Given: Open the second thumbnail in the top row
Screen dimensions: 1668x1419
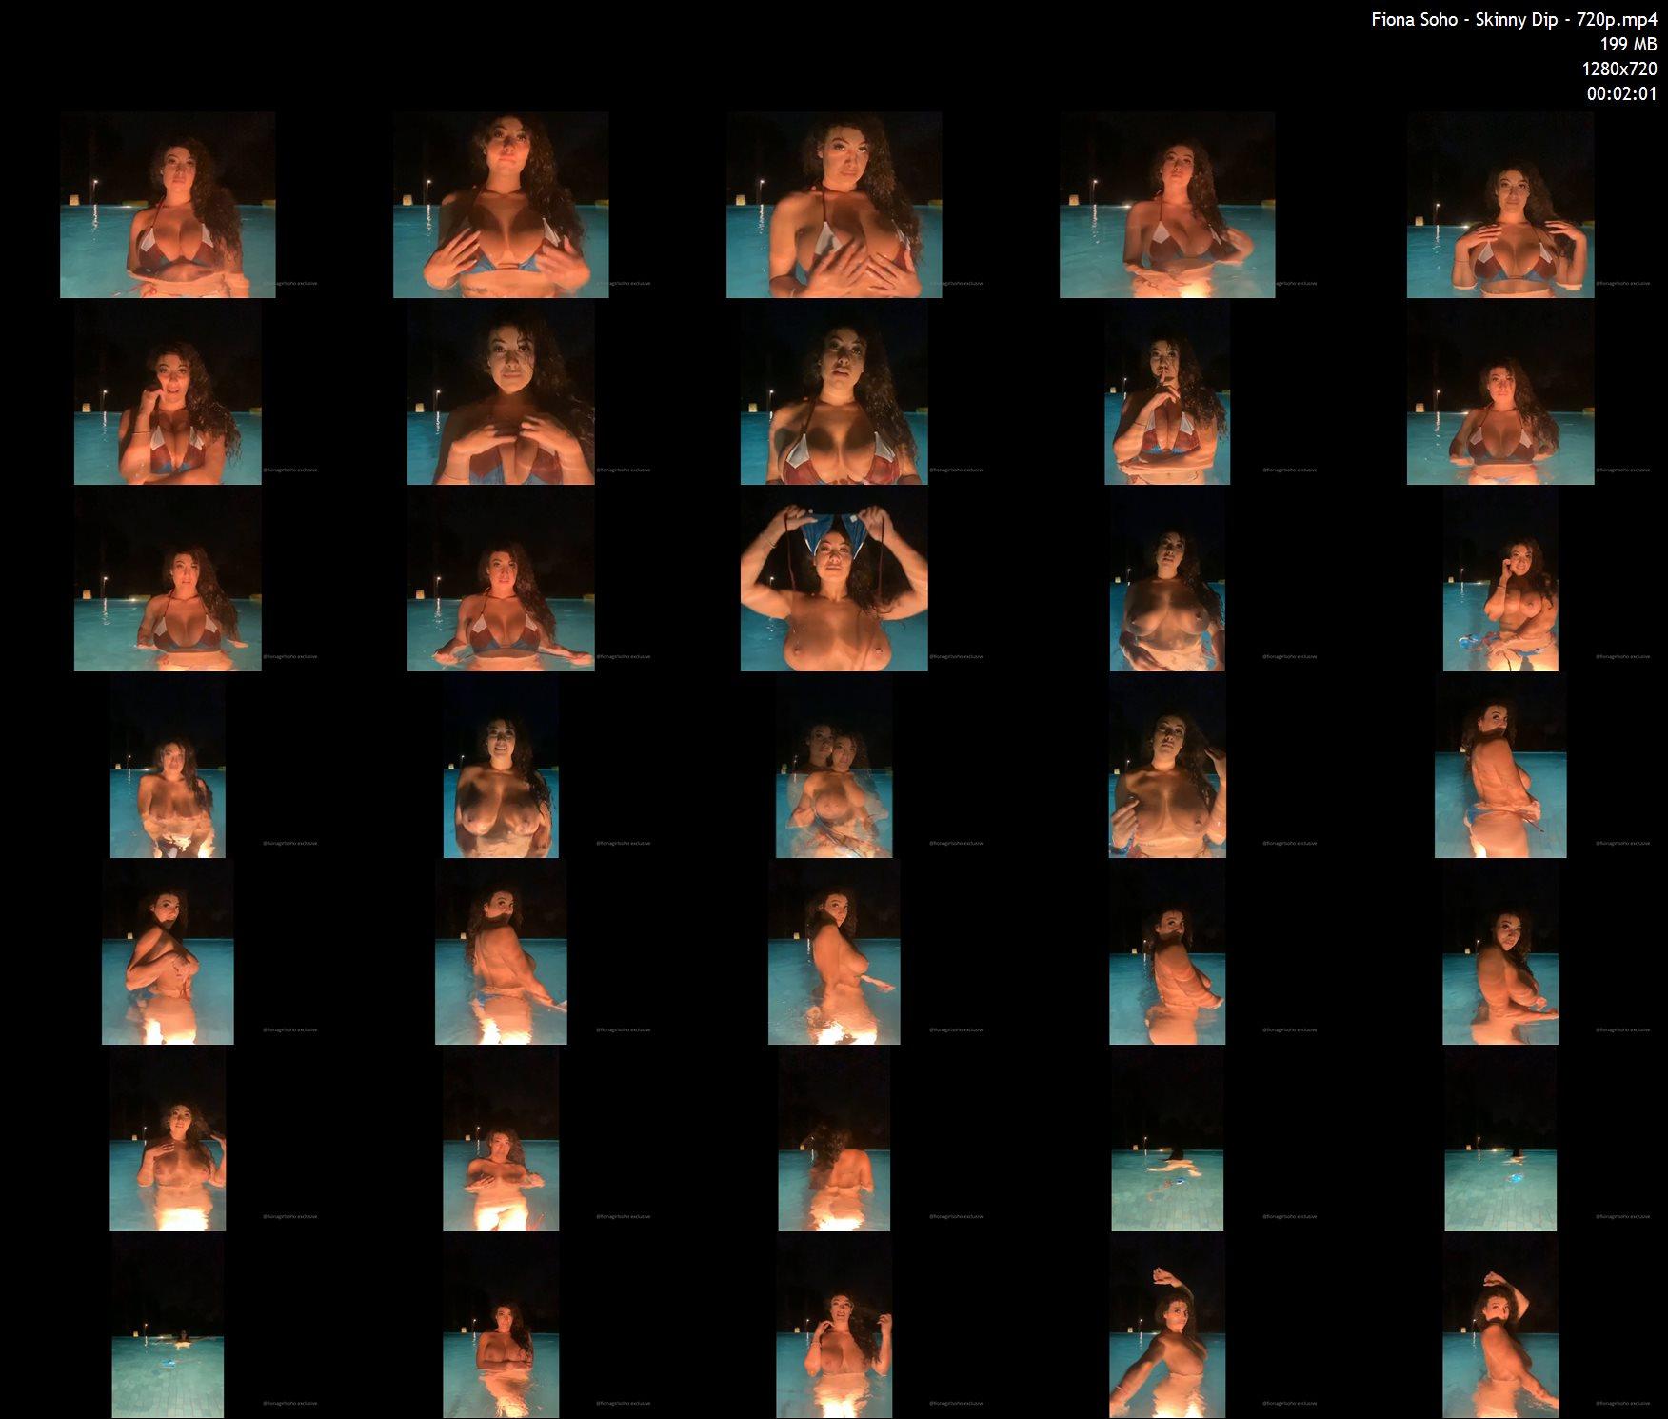Looking at the screenshot, I should pyautogui.click(x=501, y=205).
